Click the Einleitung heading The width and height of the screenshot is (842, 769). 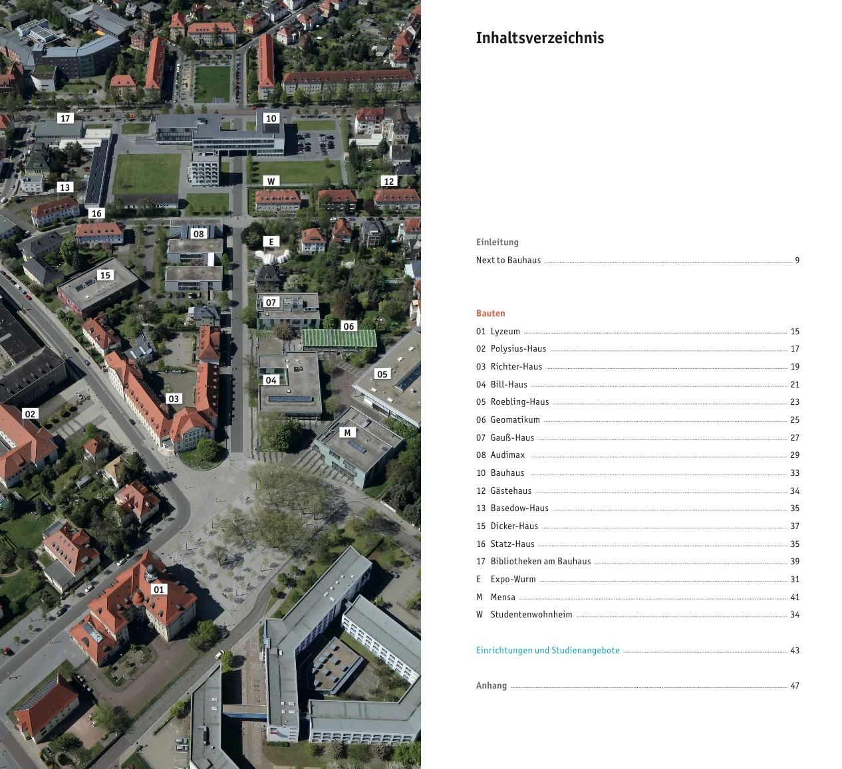click(497, 242)
